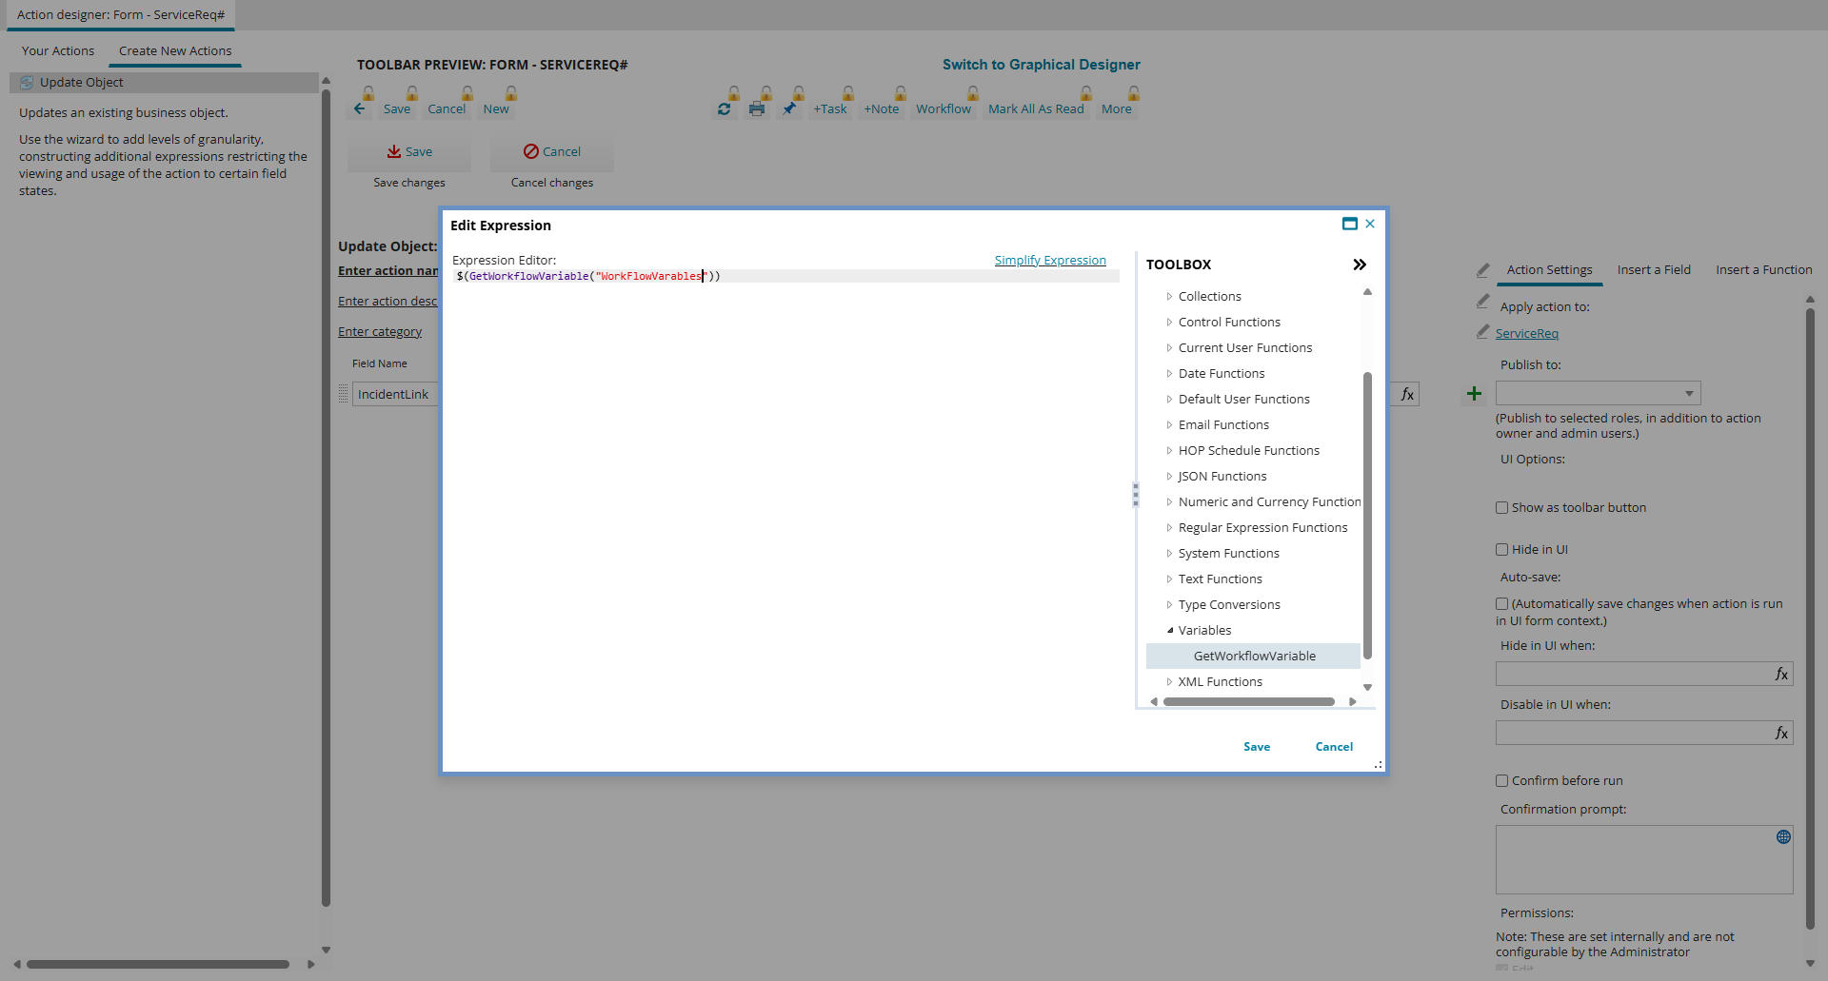This screenshot has width=1828, height=981.
Task: Open expression editor for Hide in UI when
Action: coord(1781,675)
